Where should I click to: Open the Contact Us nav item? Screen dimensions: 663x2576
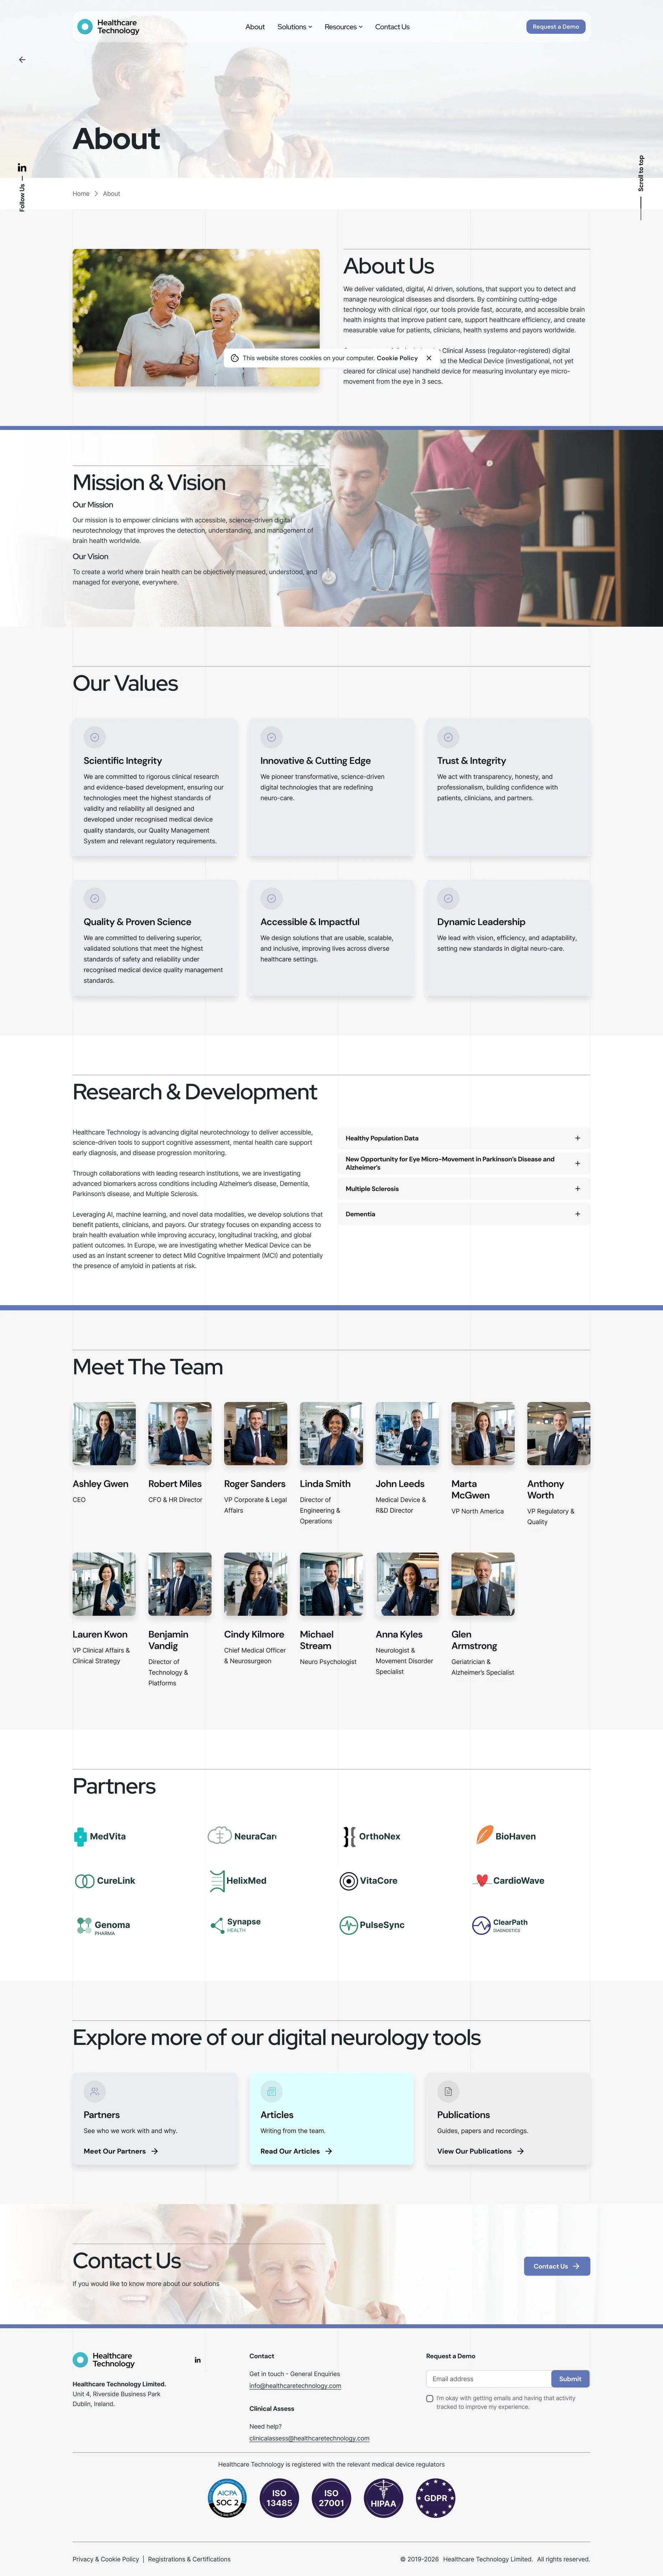392,27
